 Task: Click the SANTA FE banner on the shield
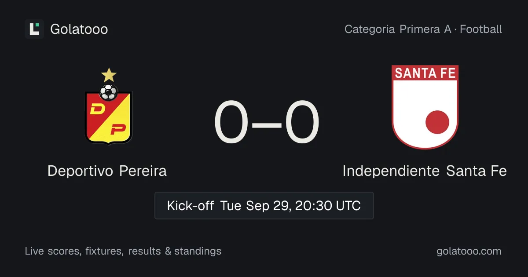425,73
